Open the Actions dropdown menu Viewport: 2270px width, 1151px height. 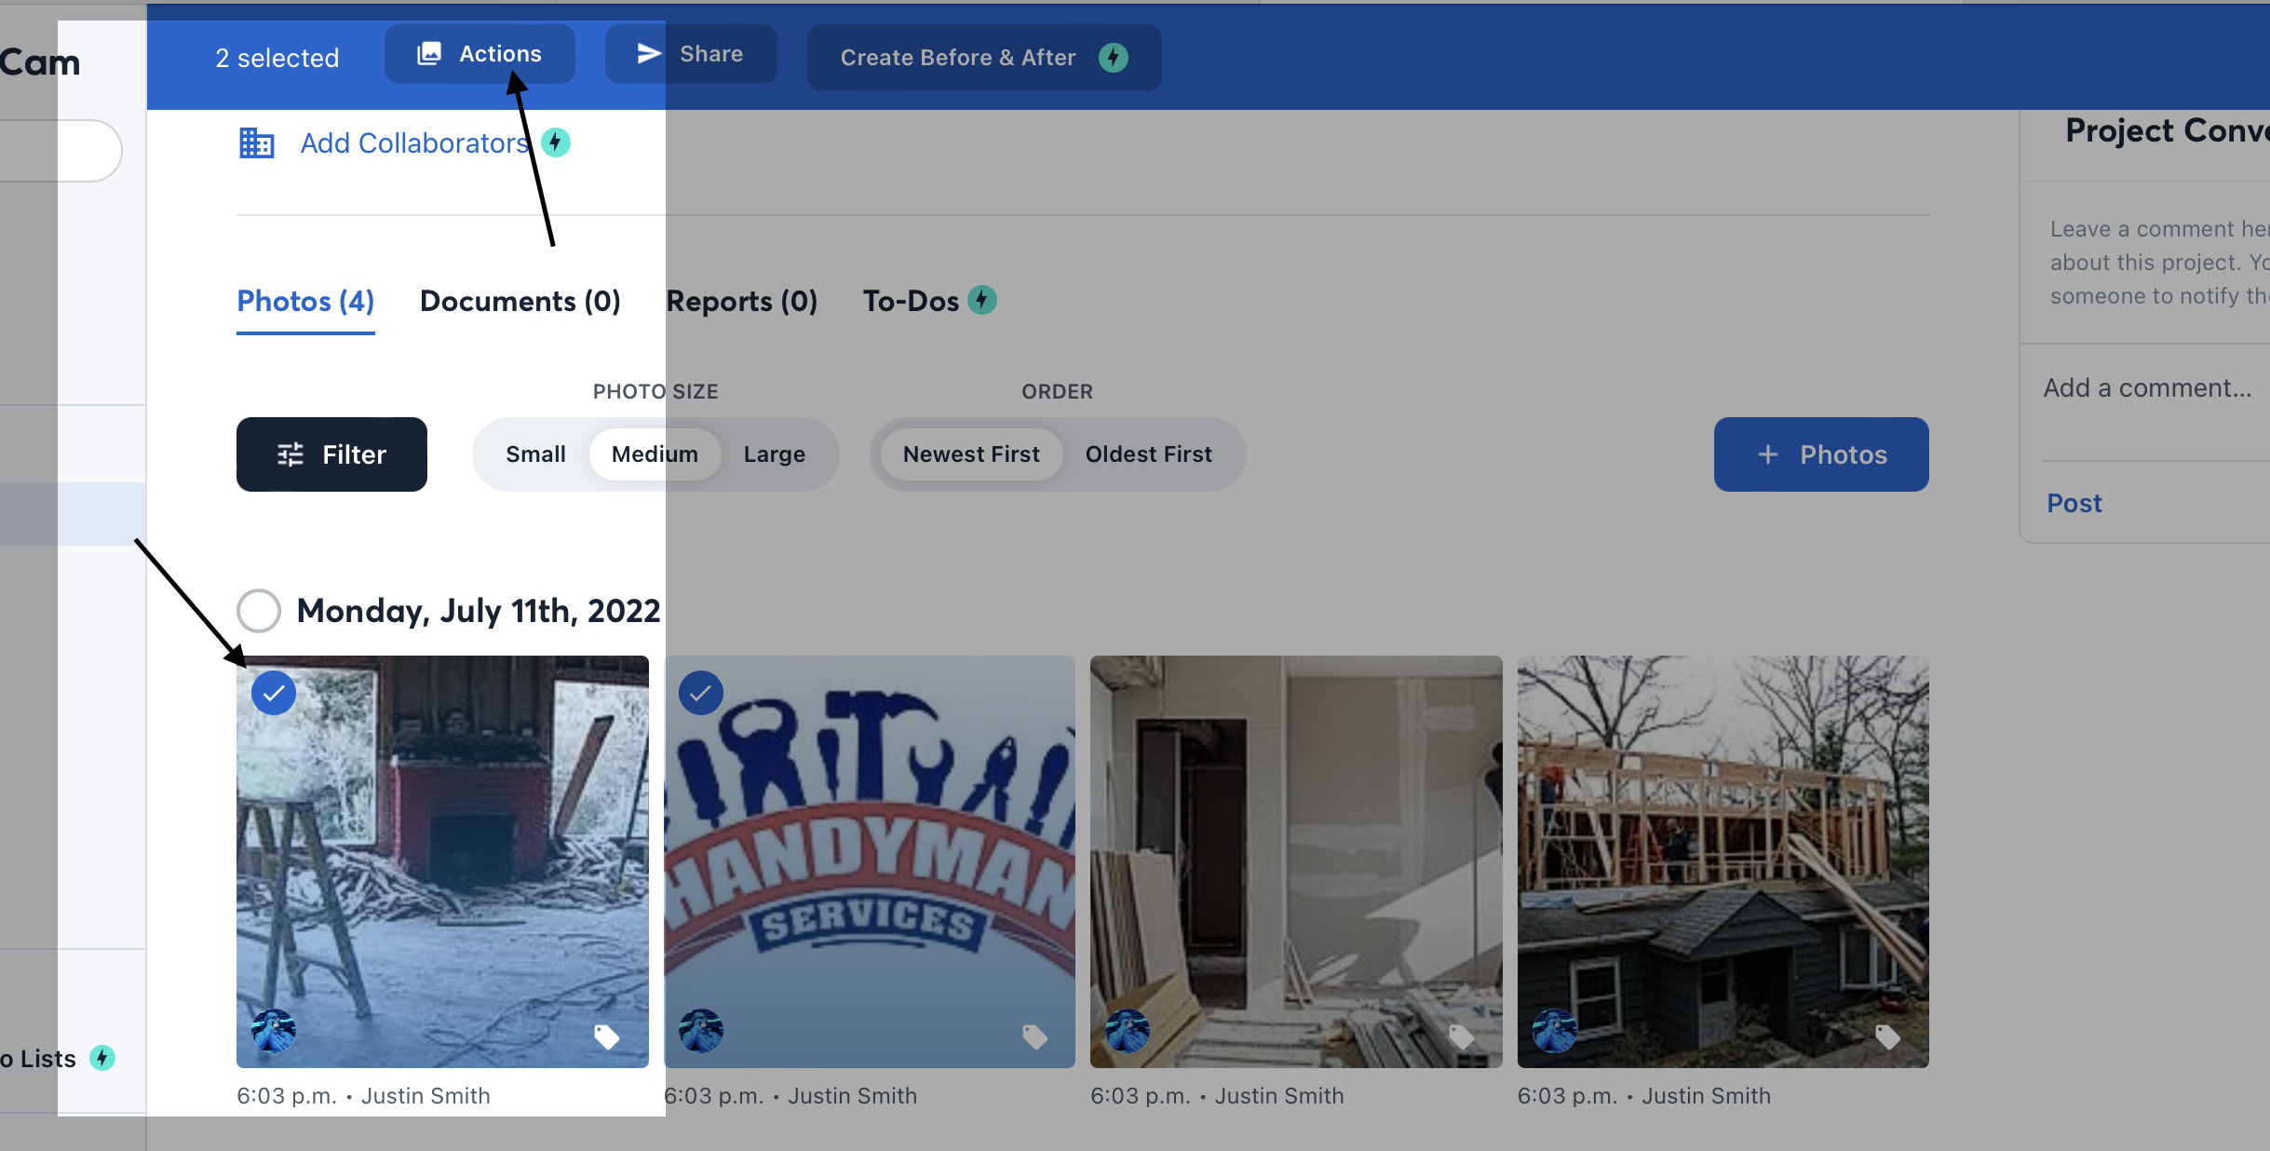point(480,54)
